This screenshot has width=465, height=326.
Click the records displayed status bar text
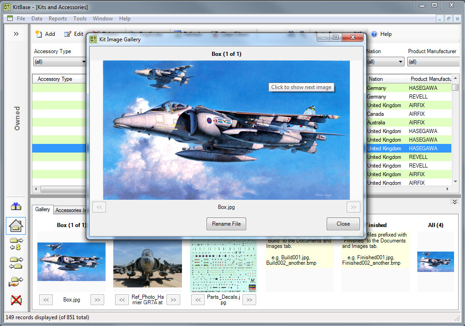47,317
